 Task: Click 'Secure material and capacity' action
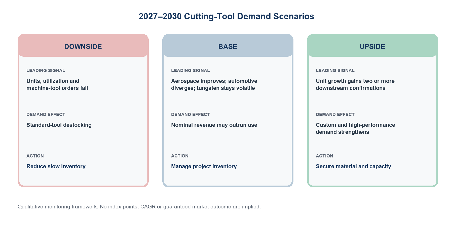point(353,166)
